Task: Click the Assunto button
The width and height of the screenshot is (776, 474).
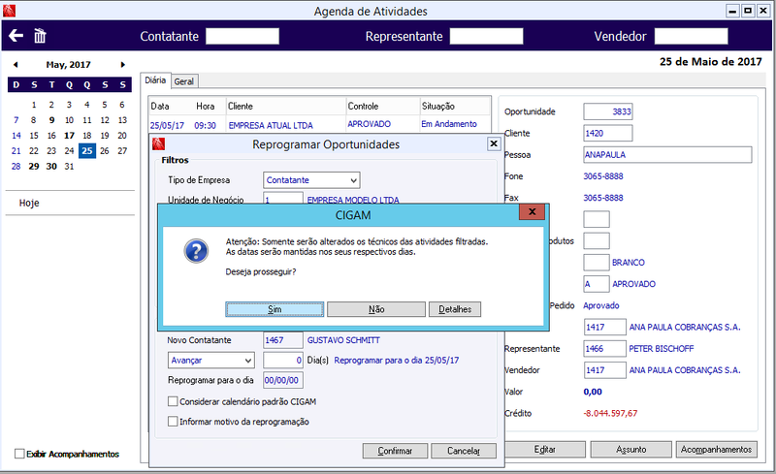Action: (631, 449)
